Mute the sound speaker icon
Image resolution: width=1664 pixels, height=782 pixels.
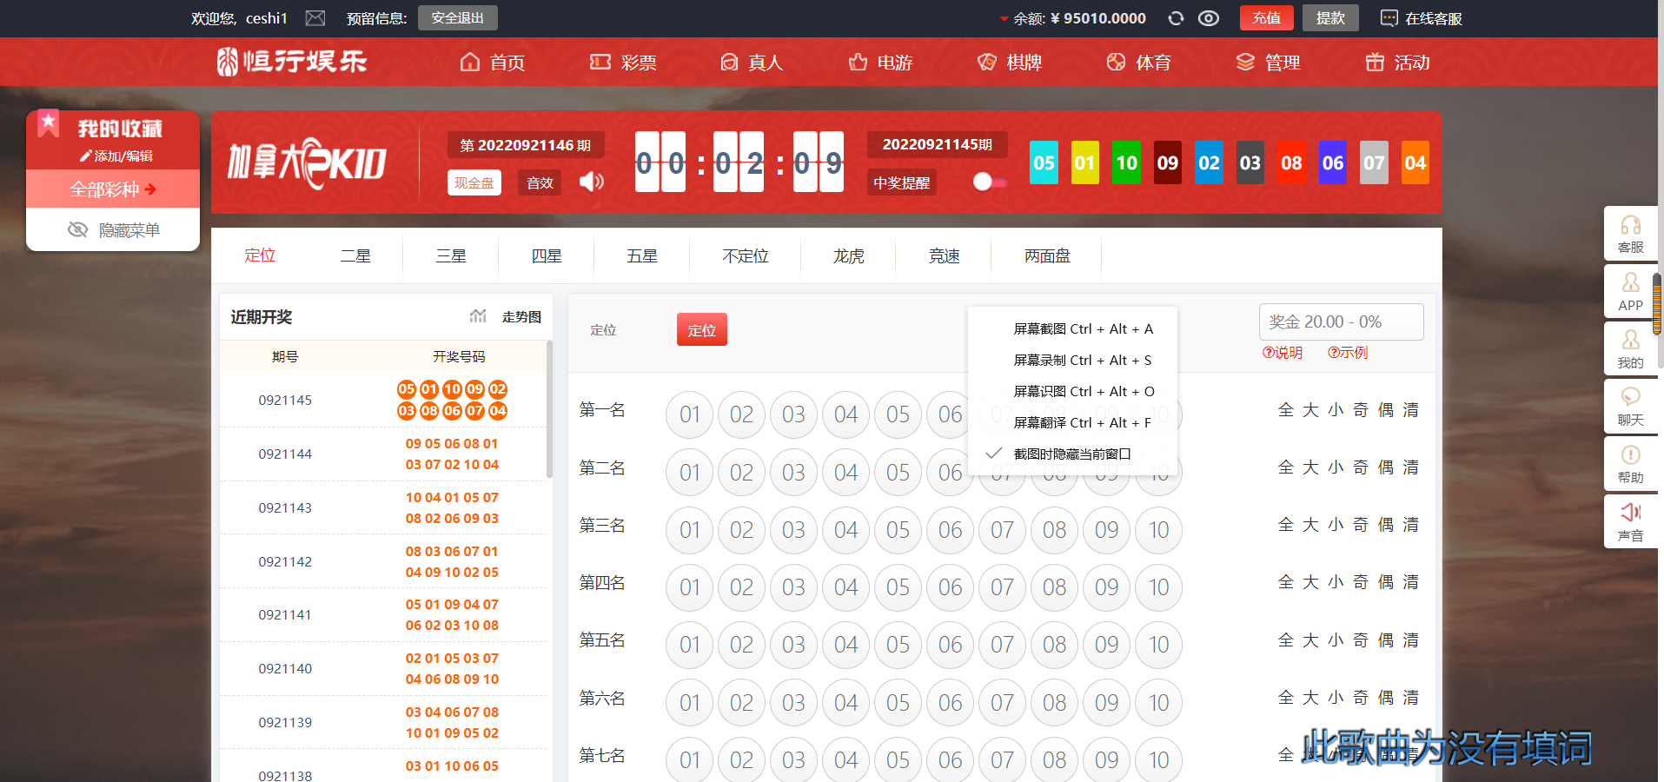click(x=592, y=182)
